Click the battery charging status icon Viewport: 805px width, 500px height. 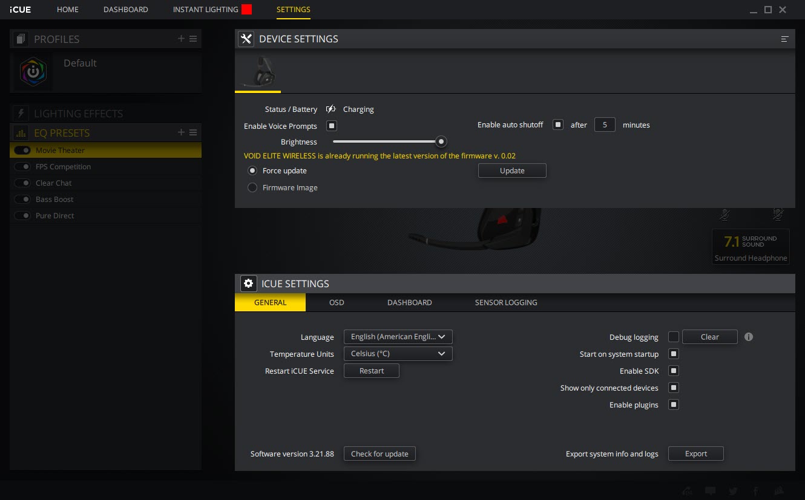click(x=330, y=109)
